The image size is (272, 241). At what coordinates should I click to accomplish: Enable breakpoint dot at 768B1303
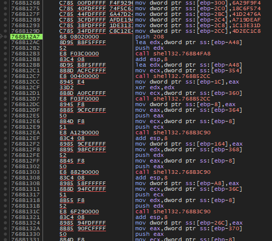click(x=5, y=172)
